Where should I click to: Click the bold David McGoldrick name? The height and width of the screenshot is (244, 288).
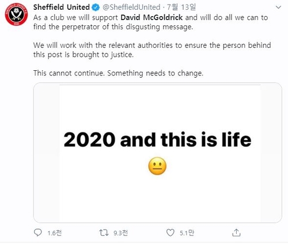point(151,17)
